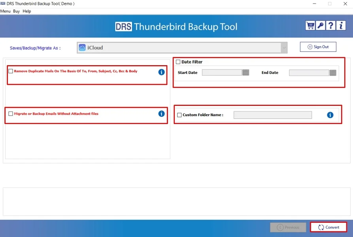Click the info icon beside attachments option
Image resolution: width=353 pixels, height=237 pixels.
(x=161, y=114)
